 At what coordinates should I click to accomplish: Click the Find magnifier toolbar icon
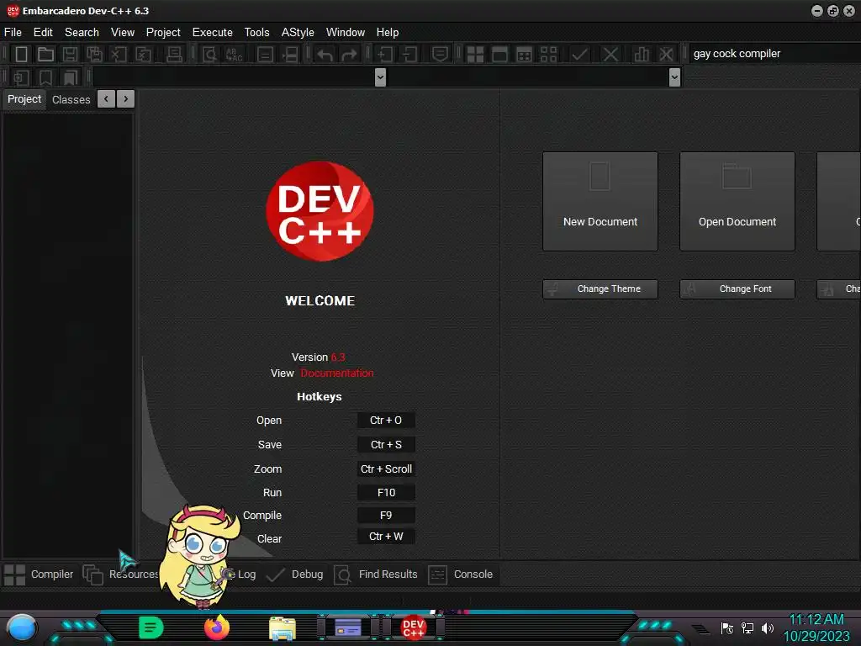(x=209, y=54)
